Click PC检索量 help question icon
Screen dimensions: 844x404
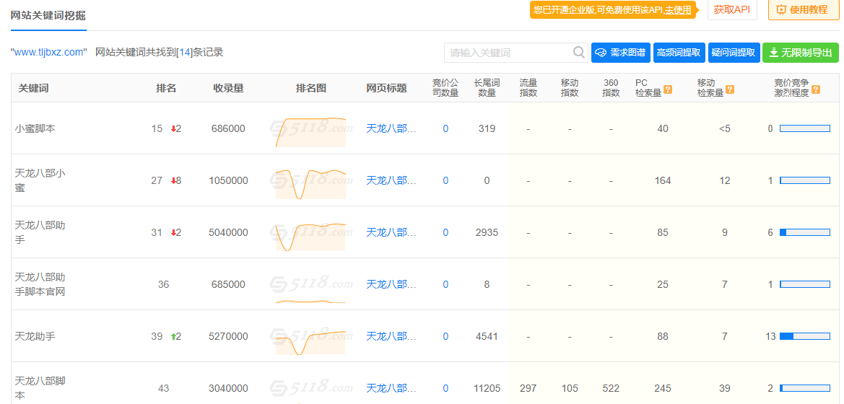point(668,89)
